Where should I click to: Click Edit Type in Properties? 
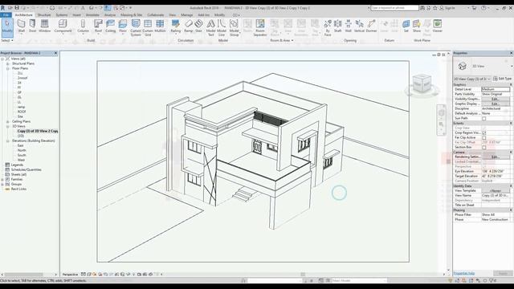click(502, 79)
